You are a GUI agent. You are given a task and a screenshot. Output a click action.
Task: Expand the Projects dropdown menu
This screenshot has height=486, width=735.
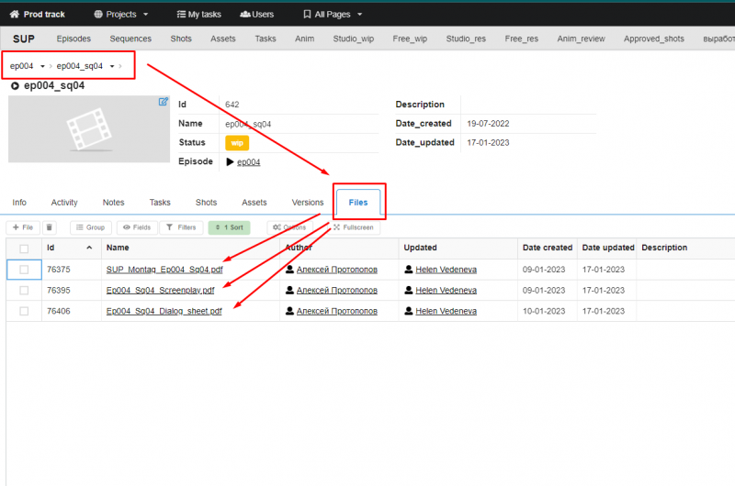point(121,15)
